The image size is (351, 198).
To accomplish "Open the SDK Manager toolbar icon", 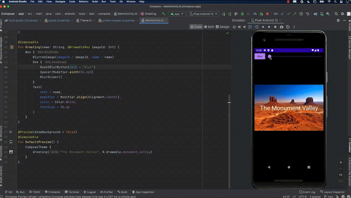I will (x=328, y=14).
